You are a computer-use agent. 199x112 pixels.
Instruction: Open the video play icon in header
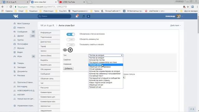88,16
